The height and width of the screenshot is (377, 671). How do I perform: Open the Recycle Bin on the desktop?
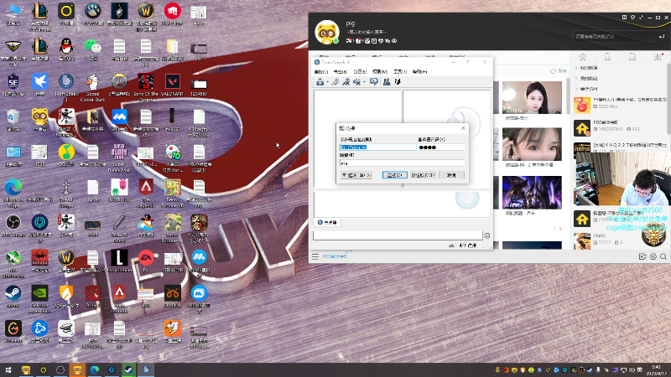[13, 116]
